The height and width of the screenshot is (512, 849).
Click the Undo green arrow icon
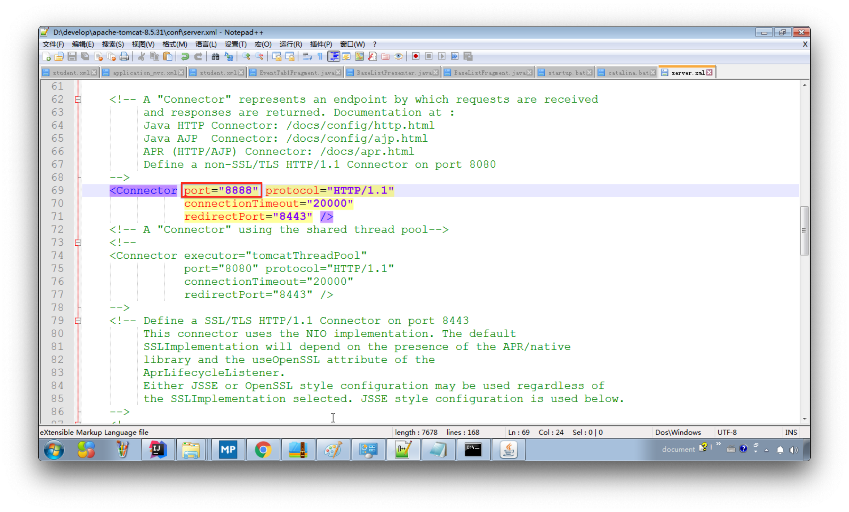click(185, 56)
